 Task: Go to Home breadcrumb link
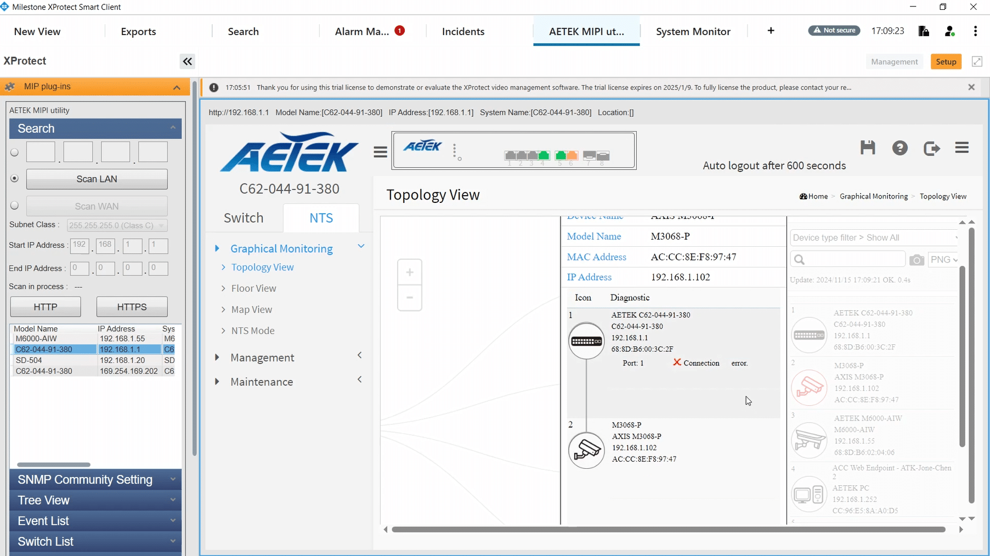[814, 196]
